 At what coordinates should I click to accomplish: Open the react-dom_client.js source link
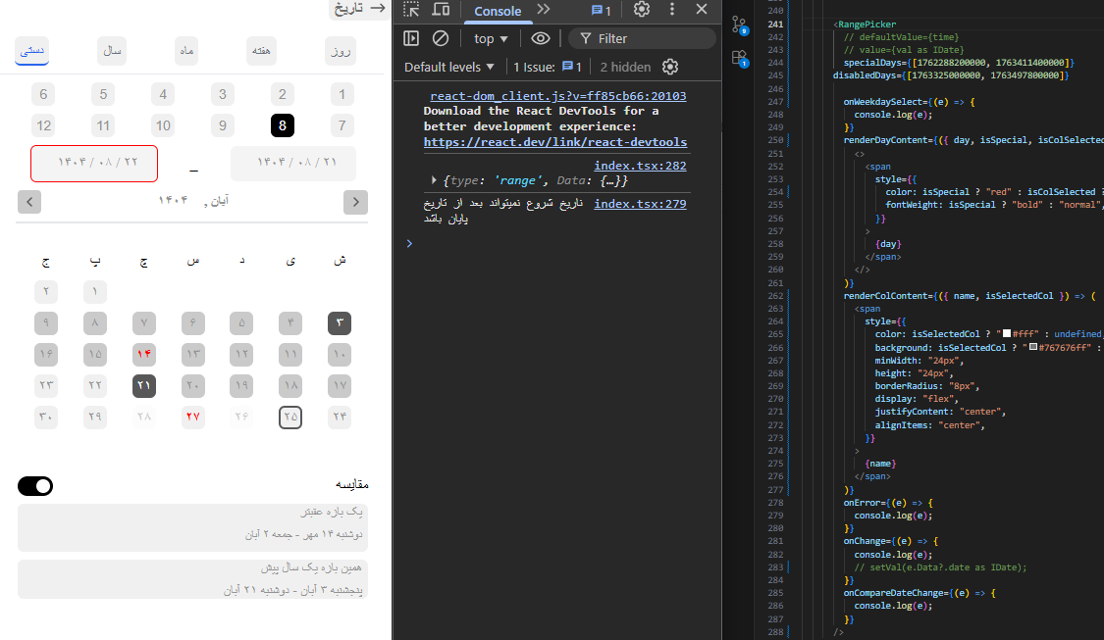557,96
